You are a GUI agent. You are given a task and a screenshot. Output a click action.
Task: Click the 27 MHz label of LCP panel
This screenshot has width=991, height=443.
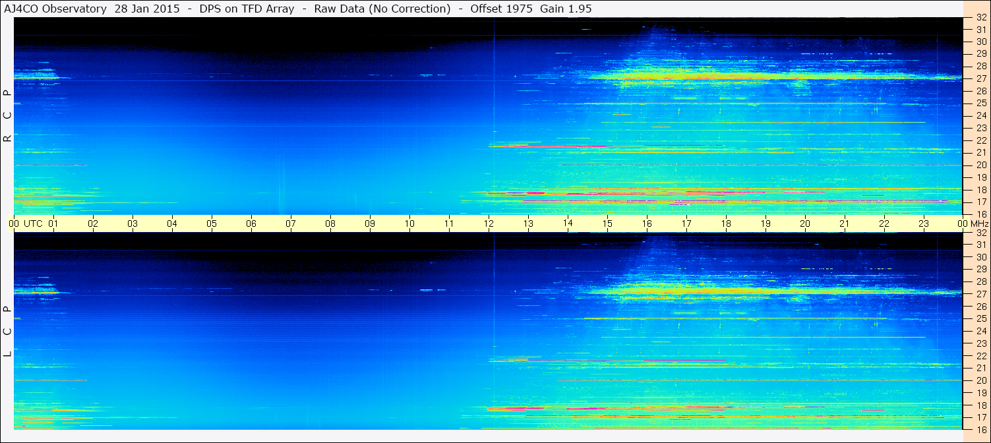coord(981,294)
